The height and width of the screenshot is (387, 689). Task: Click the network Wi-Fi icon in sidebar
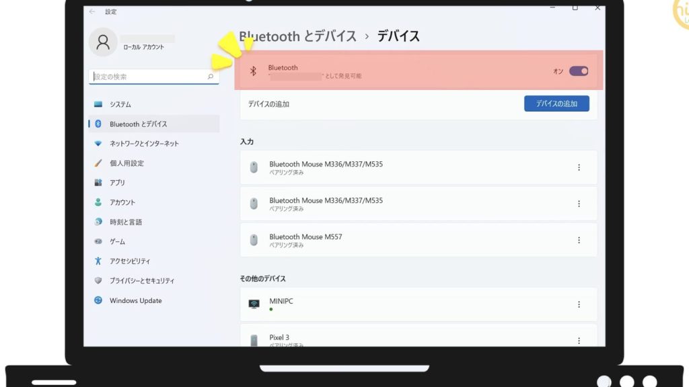(98, 144)
